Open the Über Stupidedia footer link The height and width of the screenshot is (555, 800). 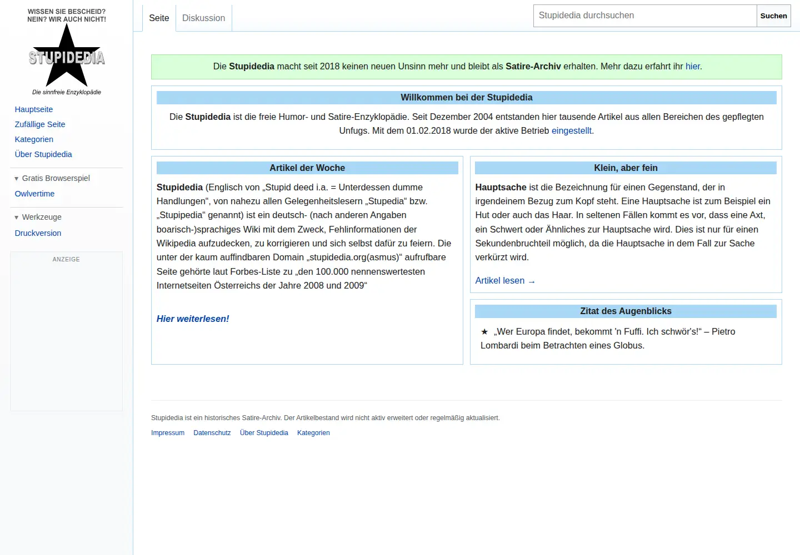click(264, 433)
